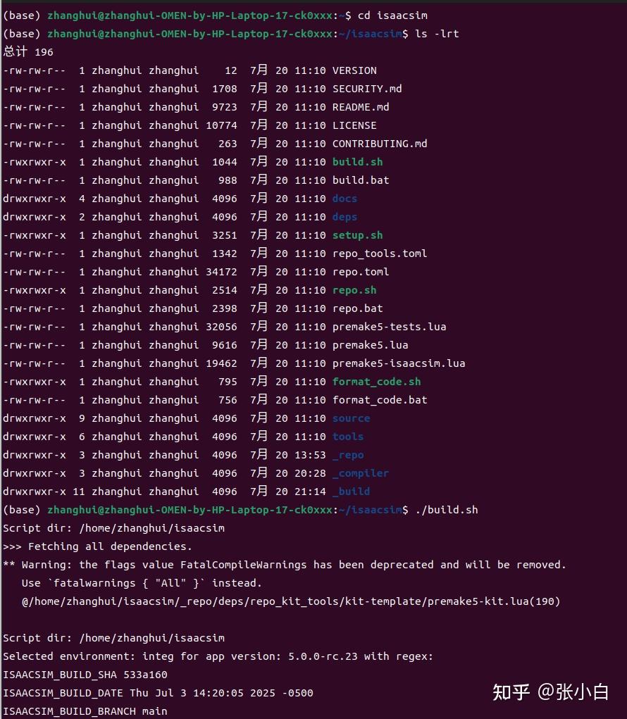Click the repo_tools.toml filename
The image size is (627, 719).
[380, 254]
